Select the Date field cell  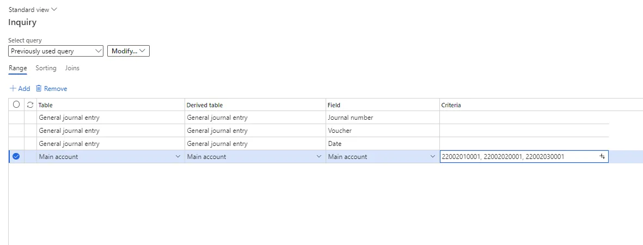click(383, 144)
